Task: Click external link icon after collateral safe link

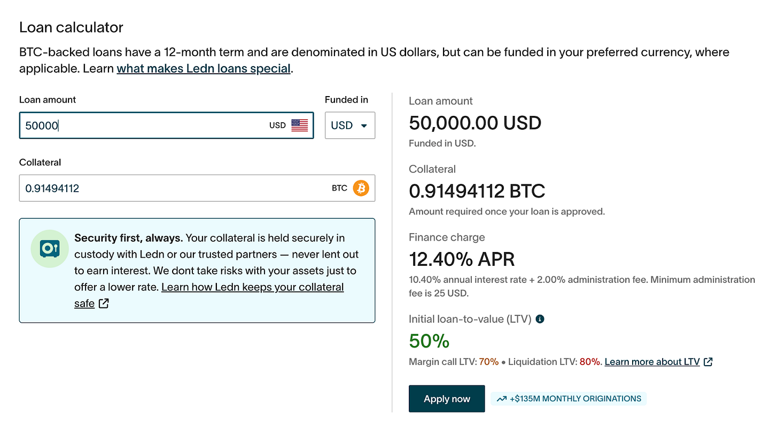Action: pos(104,304)
